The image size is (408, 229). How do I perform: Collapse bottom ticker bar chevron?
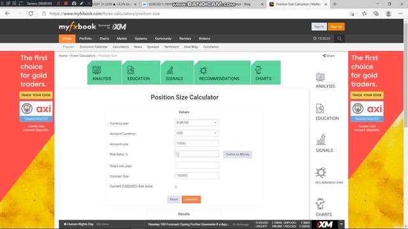pos(341,224)
